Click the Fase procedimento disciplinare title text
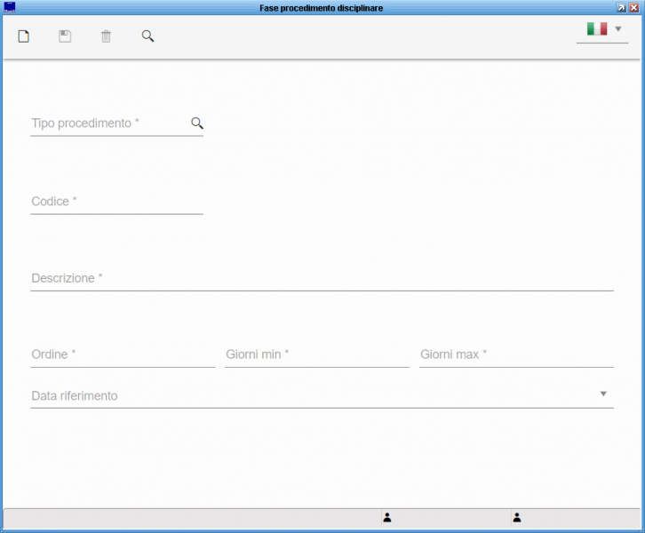The height and width of the screenshot is (533, 645). 322,8
